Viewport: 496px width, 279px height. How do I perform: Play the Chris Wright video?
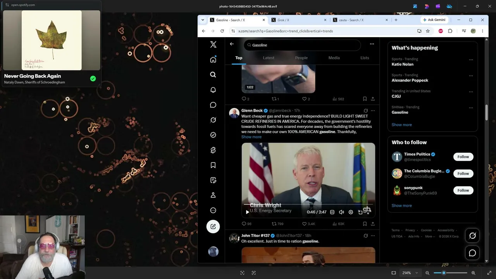click(x=248, y=212)
